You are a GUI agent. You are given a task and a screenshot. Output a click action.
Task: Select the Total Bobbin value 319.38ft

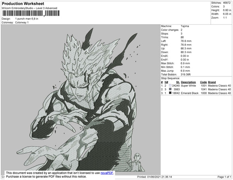(186, 74)
